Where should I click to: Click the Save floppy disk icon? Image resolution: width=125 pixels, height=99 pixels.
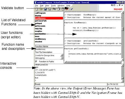[45, 9]
